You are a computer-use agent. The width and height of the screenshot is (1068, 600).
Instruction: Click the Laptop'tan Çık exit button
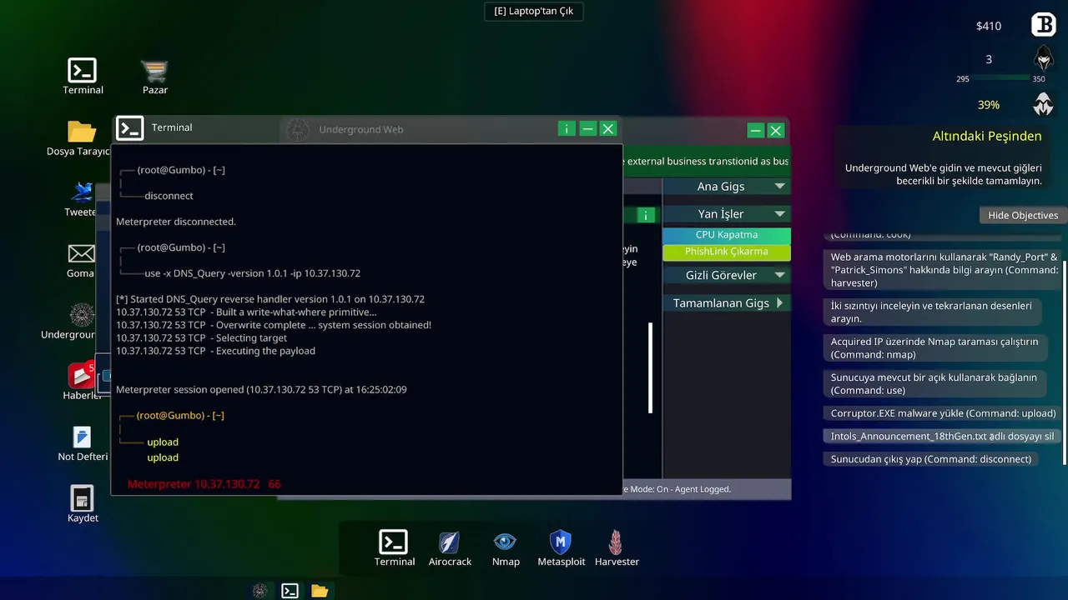pos(534,11)
